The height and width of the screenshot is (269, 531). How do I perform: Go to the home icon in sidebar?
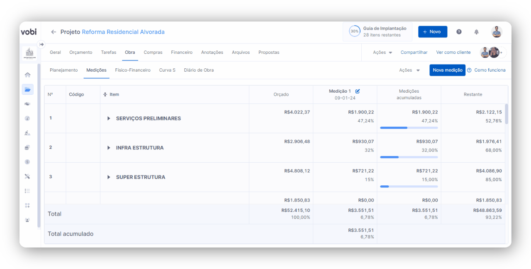(27, 75)
